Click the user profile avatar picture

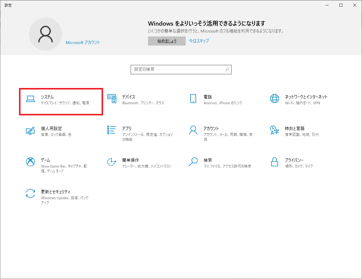pyautogui.click(x=46, y=34)
